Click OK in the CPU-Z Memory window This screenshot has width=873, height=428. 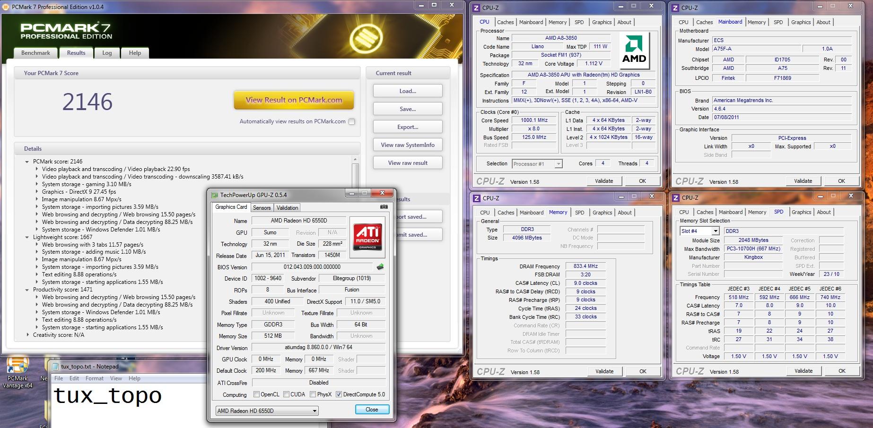click(x=643, y=371)
